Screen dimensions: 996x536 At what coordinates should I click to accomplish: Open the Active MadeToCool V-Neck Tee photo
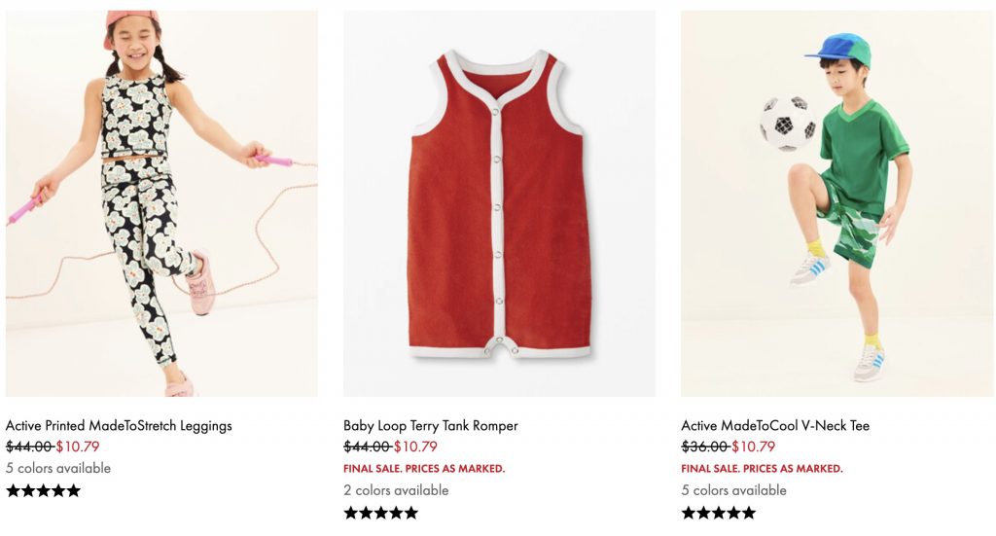[836, 203]
